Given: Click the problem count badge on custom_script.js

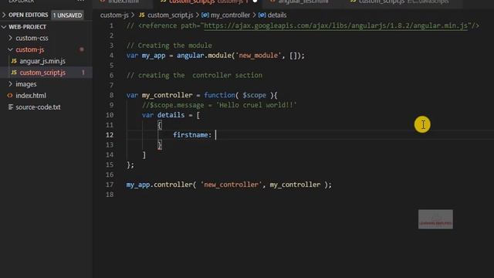Looking at the screenshot, I should click(x=83, y=73).
